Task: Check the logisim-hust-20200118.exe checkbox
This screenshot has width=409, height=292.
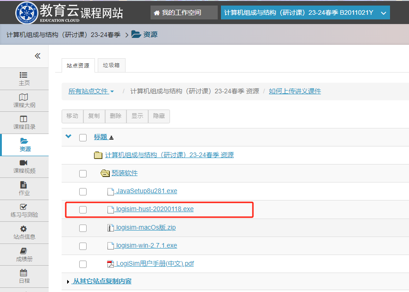Action: [x=83, y=210]
